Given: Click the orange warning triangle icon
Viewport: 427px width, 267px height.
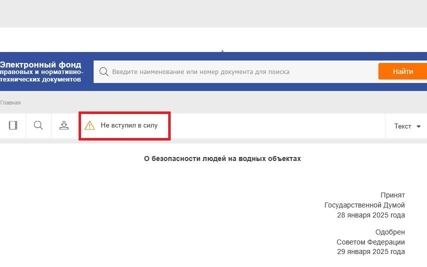Looking at the screenshot, I should [90, 125].
